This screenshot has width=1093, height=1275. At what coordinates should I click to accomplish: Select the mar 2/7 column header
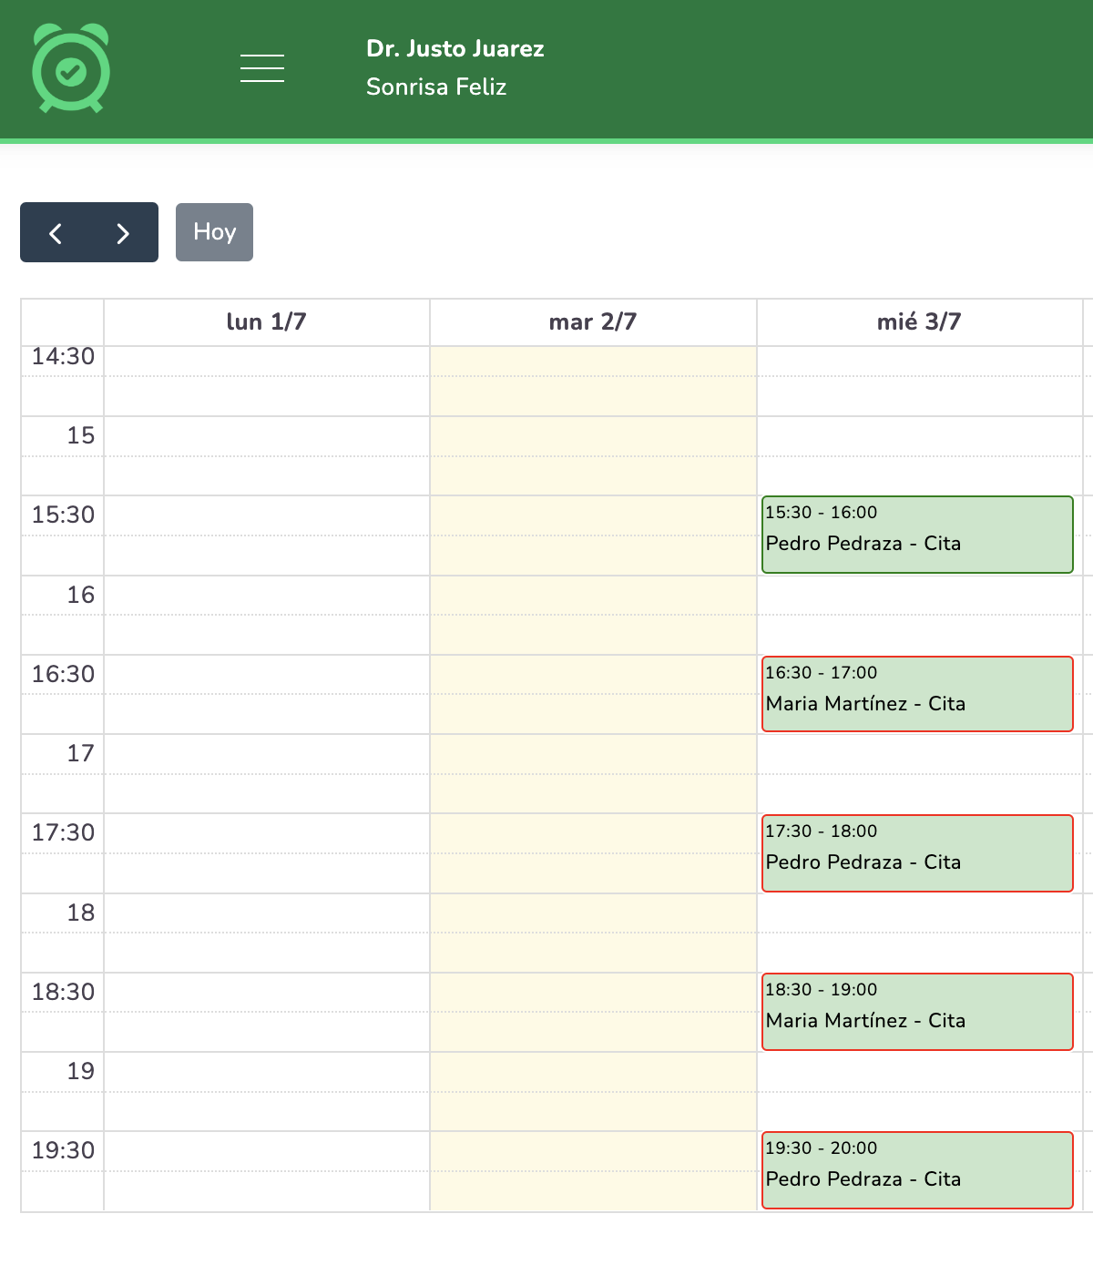(593, 322)
